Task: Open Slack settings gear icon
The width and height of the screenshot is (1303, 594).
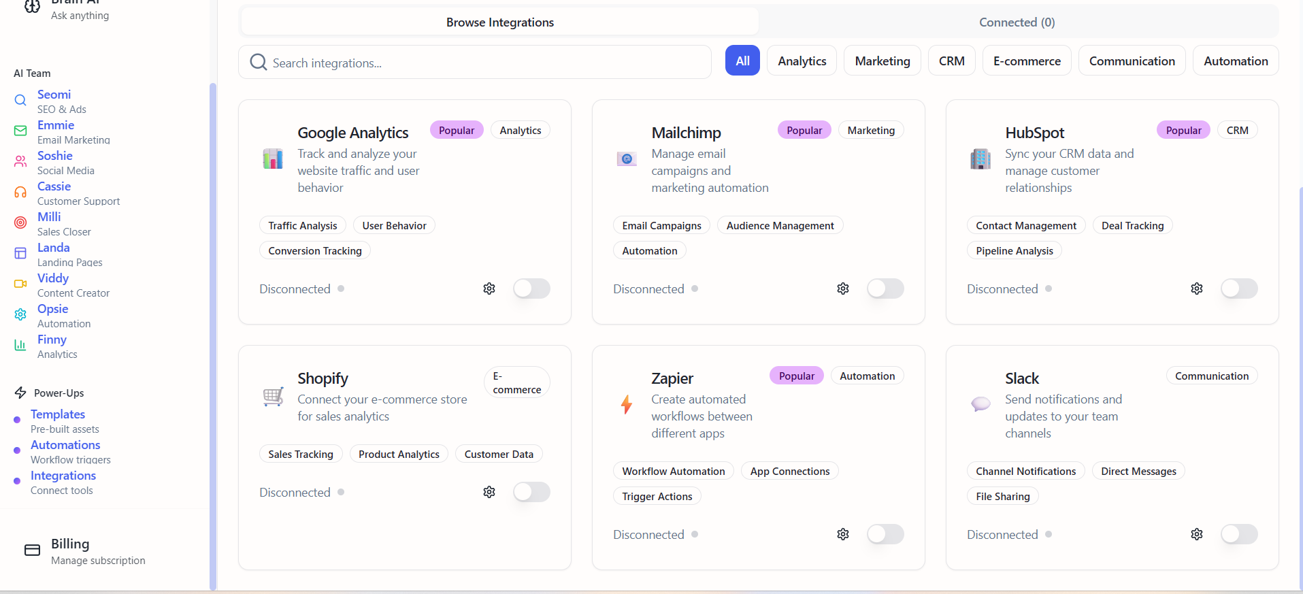Action: pos(1197,534)
